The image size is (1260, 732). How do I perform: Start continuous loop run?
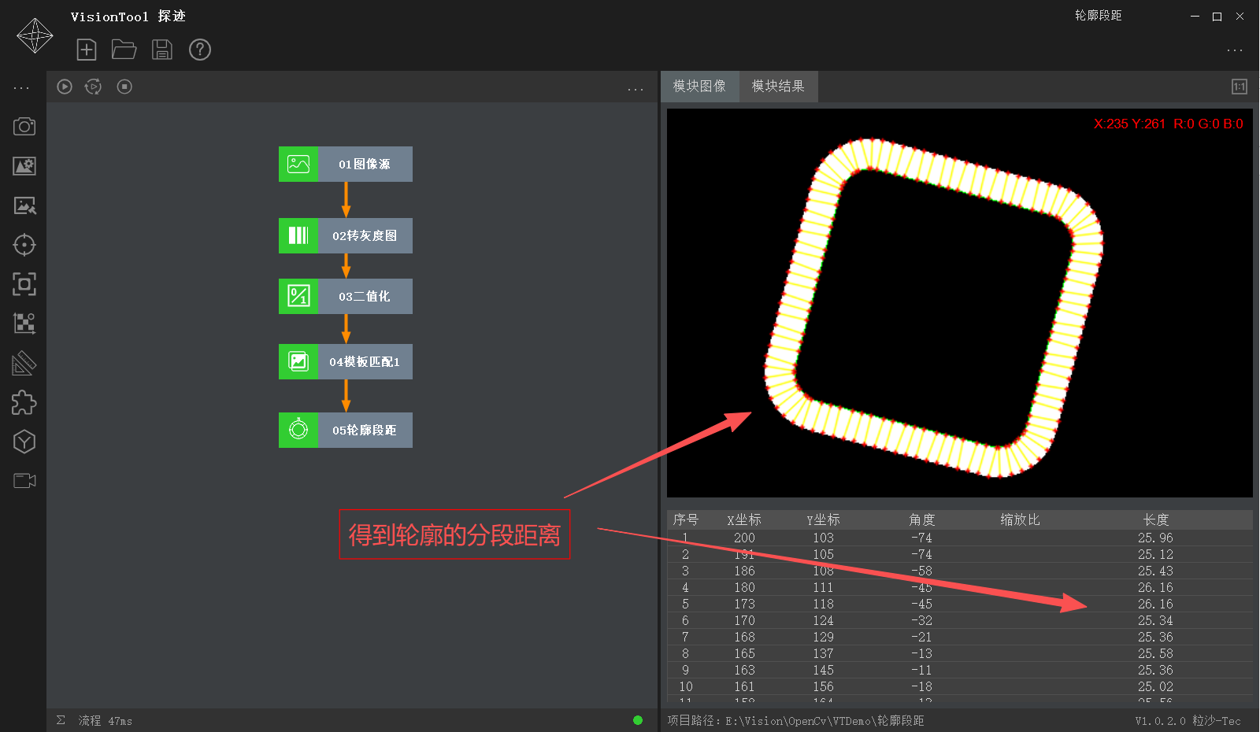click(94, 87)
